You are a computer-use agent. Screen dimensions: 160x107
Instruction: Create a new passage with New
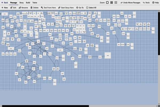click(5, 8)
